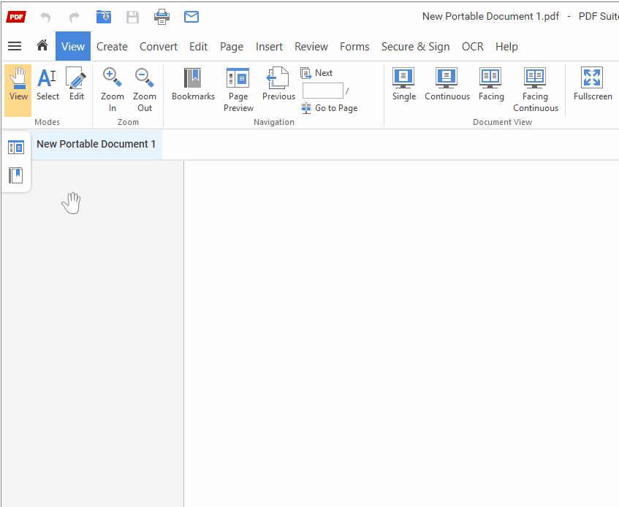The image size is (619, 507).
Task: Open the Help ribbon tab
Action: click(506, 47)
